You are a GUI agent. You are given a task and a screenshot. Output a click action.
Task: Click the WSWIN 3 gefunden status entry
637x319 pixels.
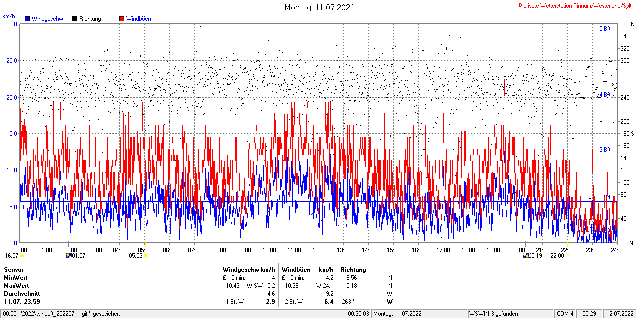(x=494, y=314)
